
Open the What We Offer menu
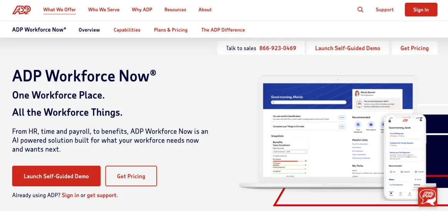[x=59, y=10]
